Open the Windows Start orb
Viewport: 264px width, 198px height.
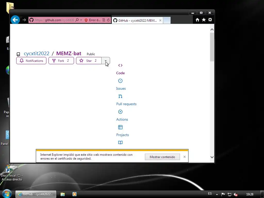(x=7, y=194)
